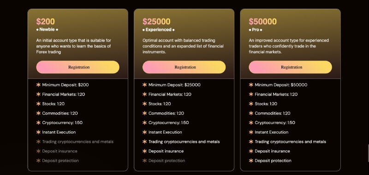Click the asterisk icon beside Experienced Deposit insurance
This screenshot has height=175, width=369.
pos(145,151)
